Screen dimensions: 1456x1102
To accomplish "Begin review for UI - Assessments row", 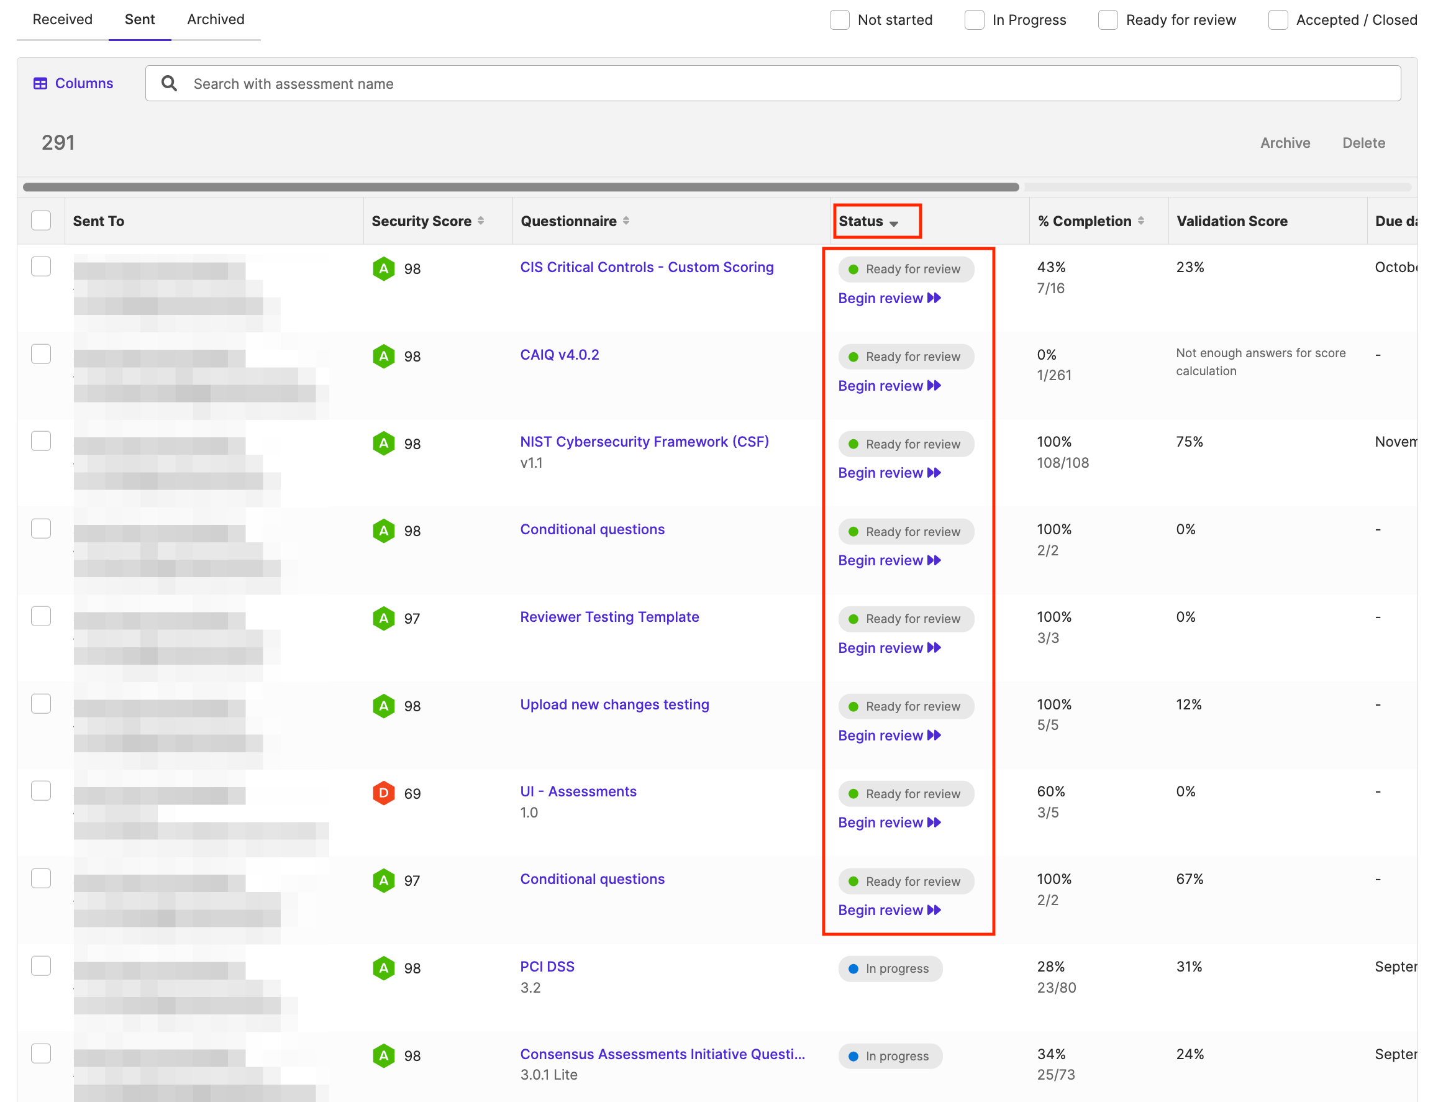I will pyautogui.click(x=890, y=822).
